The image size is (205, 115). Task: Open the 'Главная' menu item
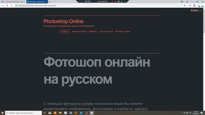(65, 31)
